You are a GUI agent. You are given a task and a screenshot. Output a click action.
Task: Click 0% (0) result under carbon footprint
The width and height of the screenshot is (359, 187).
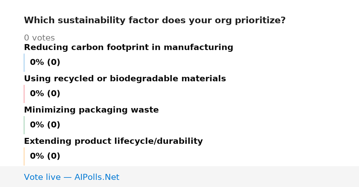tap(45, 63)
